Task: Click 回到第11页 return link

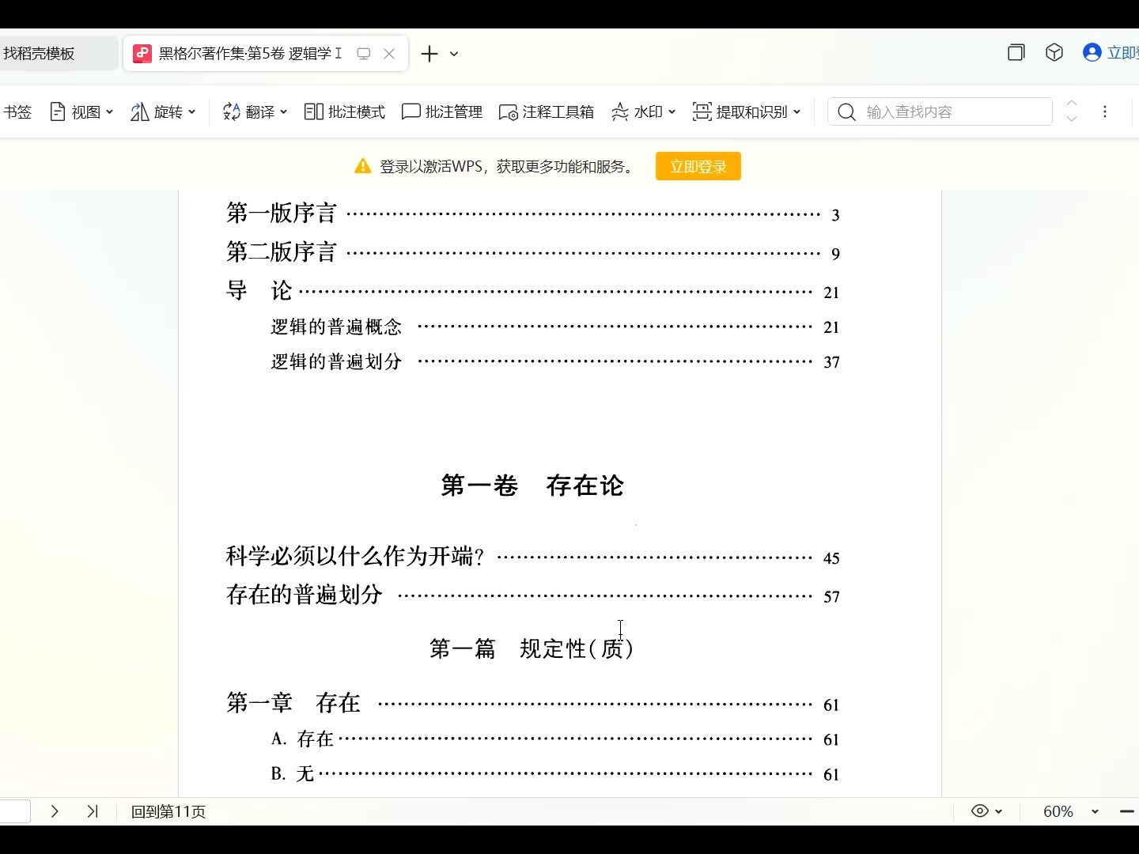Action: [168, 812]
